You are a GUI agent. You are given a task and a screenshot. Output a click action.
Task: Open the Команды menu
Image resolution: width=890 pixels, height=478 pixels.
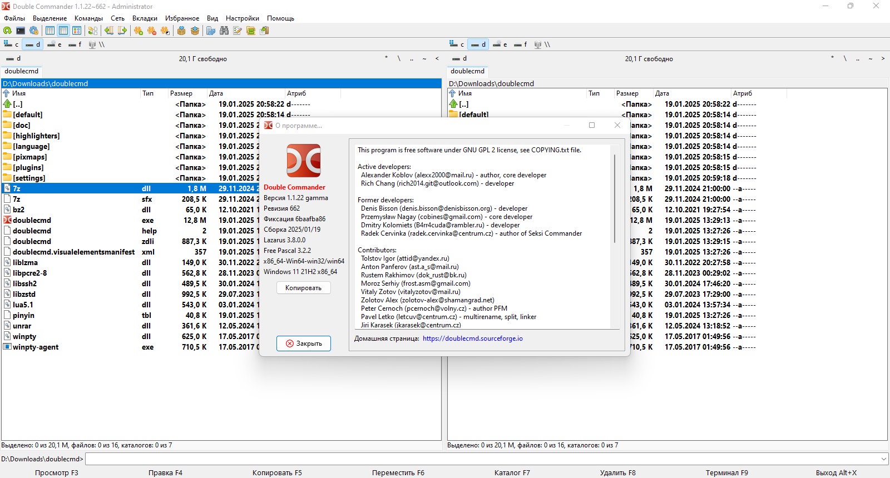[x=88, y=18]
